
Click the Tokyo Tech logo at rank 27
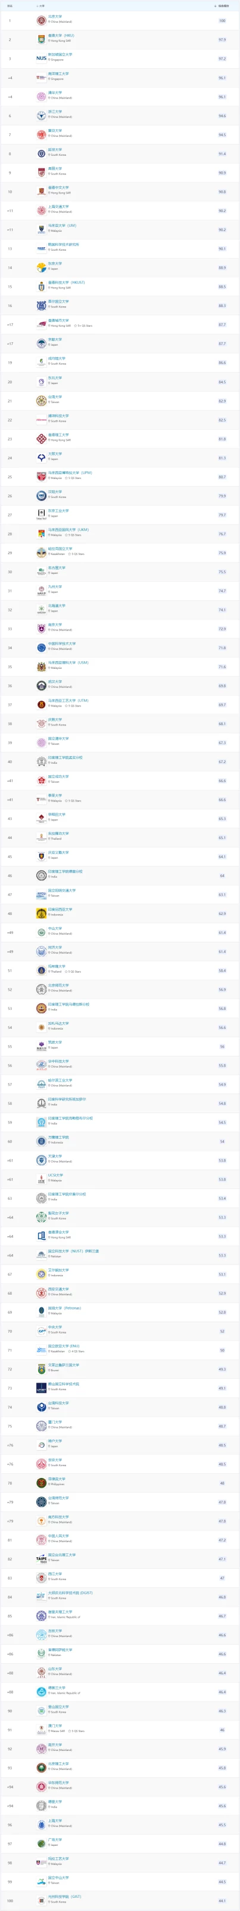(x=42, y=514)
